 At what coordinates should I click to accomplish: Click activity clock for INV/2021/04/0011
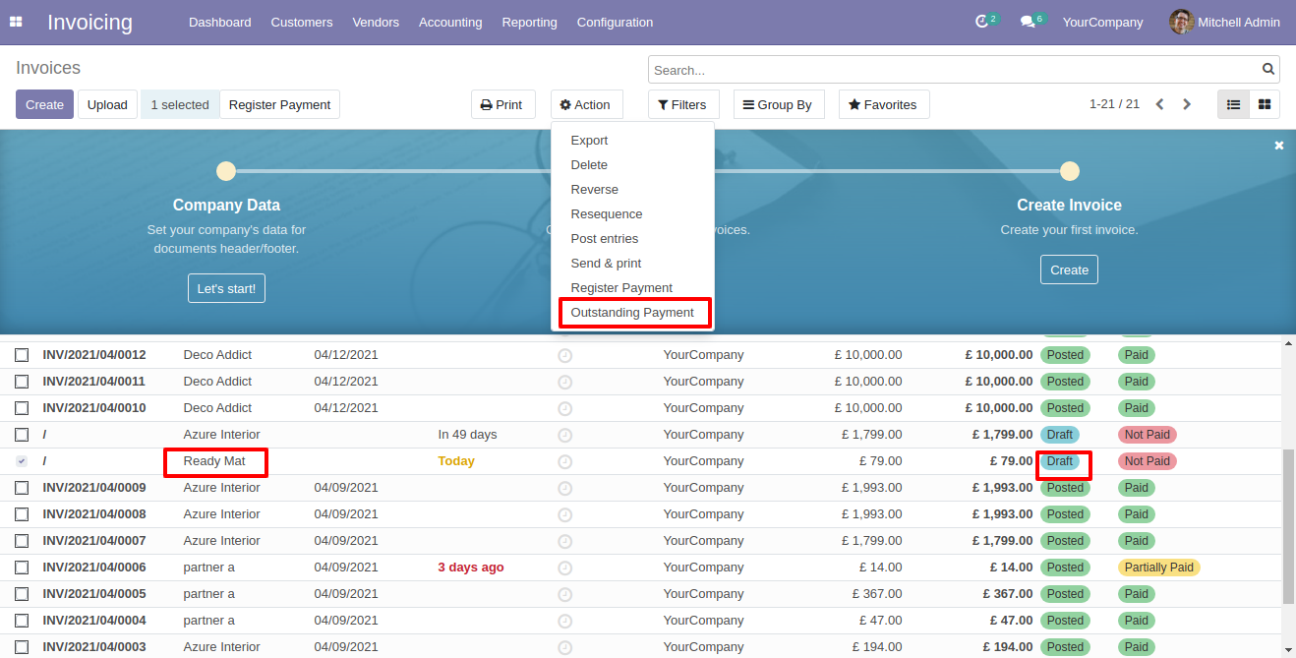[x=564, y=382]
